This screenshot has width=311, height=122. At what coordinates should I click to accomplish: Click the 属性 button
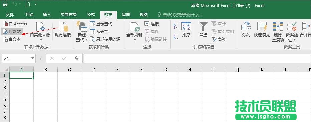pos(152,31)
